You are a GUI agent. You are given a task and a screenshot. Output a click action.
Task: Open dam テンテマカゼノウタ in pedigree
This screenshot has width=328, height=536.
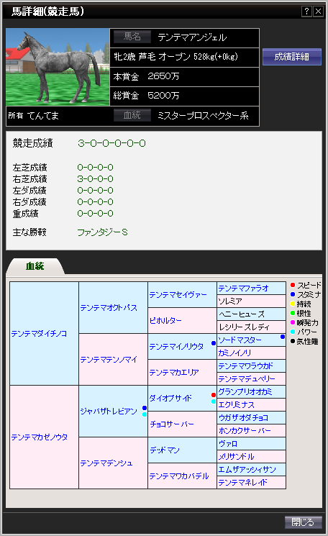[40, 437]
